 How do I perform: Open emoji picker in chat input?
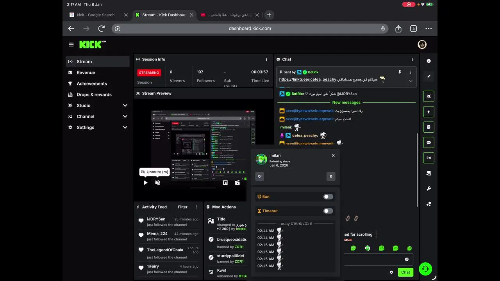pyautogui.click(x=407, y=259)
